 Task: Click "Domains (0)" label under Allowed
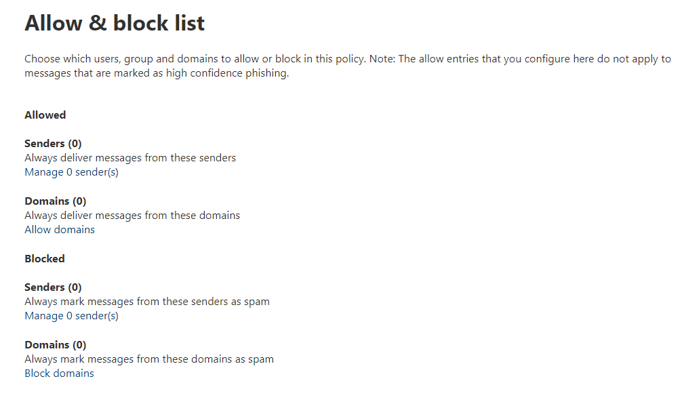55,201
